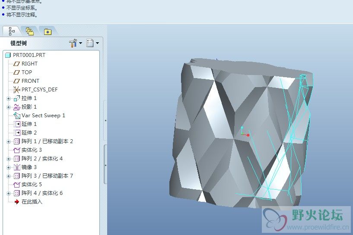Open the Folder Browser navigator tab

pos(30,31)
